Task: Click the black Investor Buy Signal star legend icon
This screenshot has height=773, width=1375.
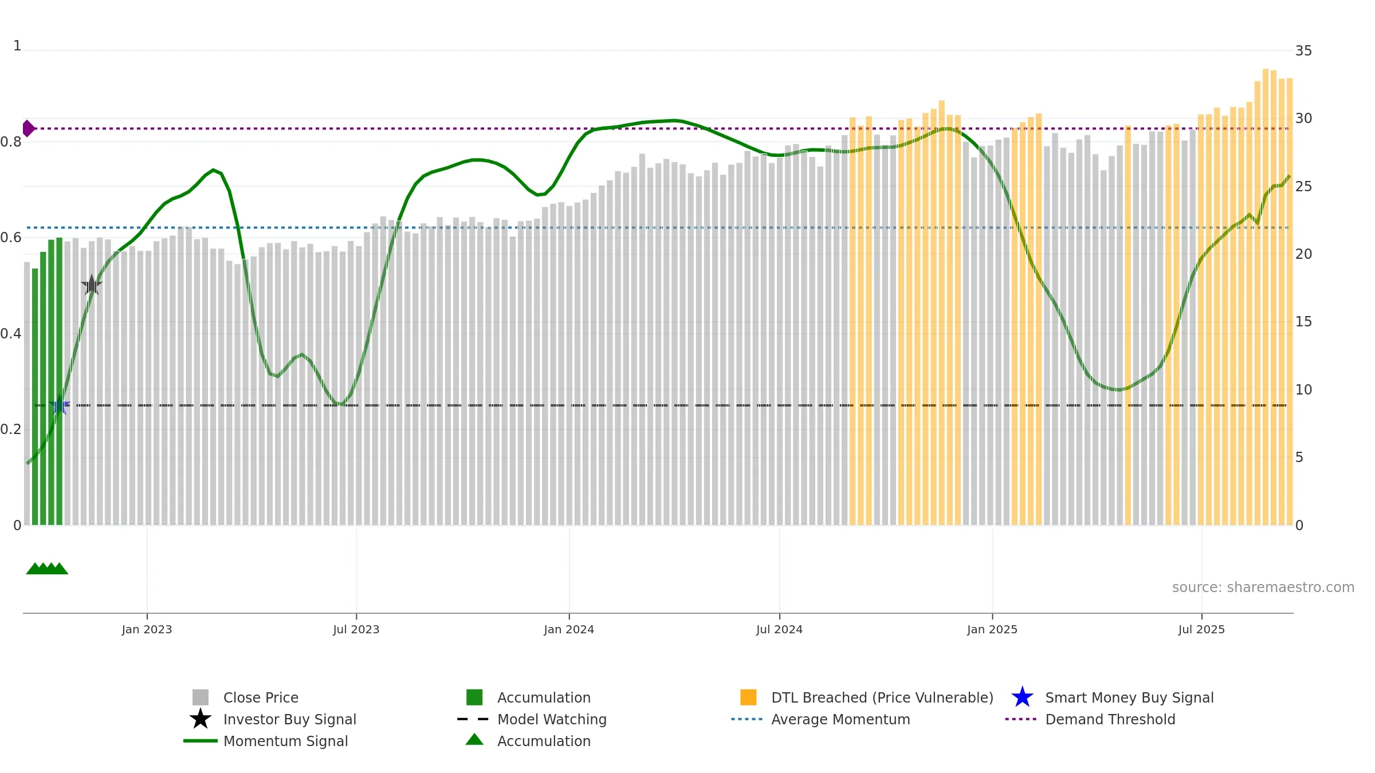Action: click(200, 719)
